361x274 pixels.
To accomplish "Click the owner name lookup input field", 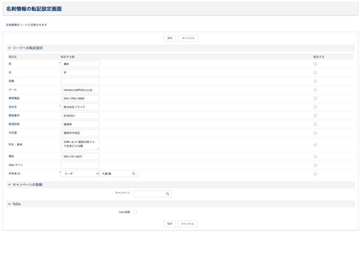I will pos(118,174).
